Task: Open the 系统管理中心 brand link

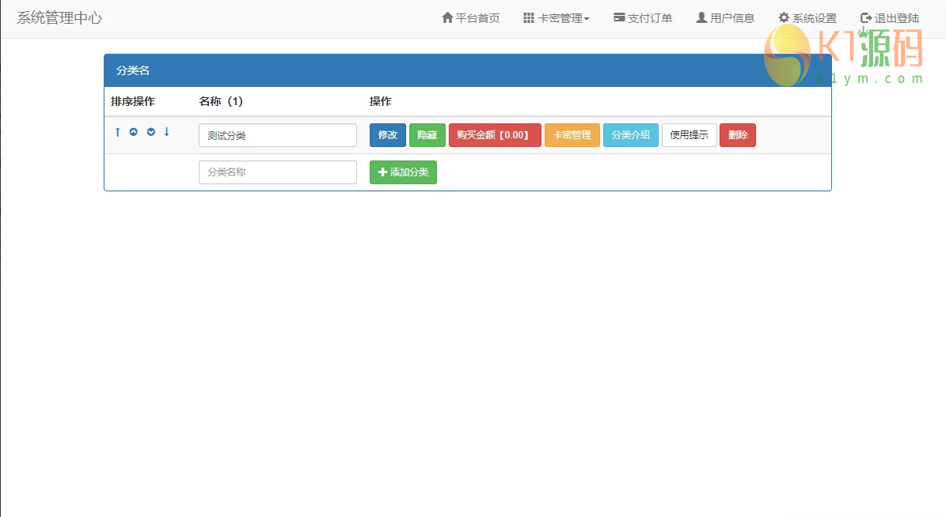Action: coord(59,18)
